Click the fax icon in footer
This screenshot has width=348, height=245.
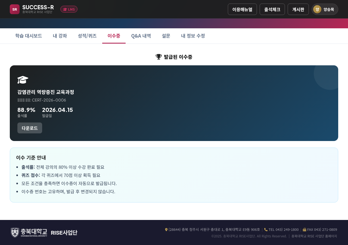[x=304, y=229]
